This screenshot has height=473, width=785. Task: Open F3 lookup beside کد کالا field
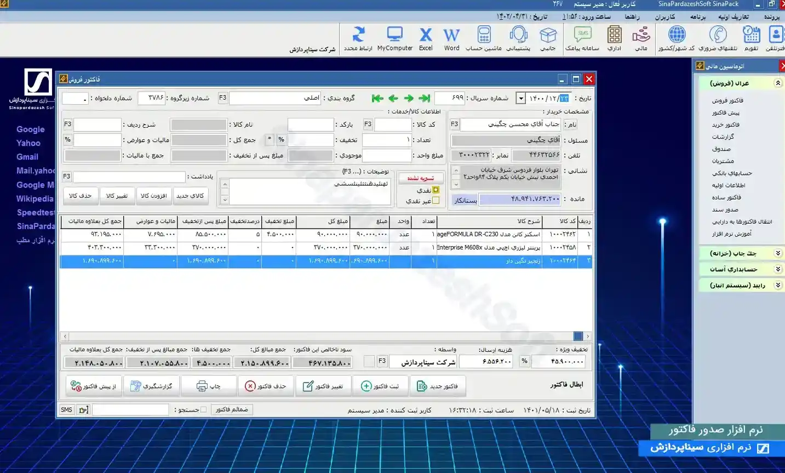(368, 124)
